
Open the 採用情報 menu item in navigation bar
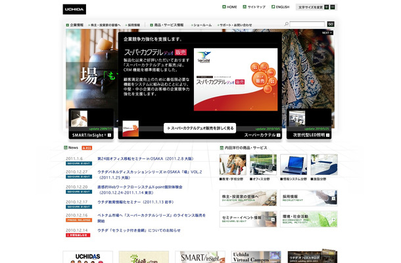pyautogui.click(x=133, y=25)
